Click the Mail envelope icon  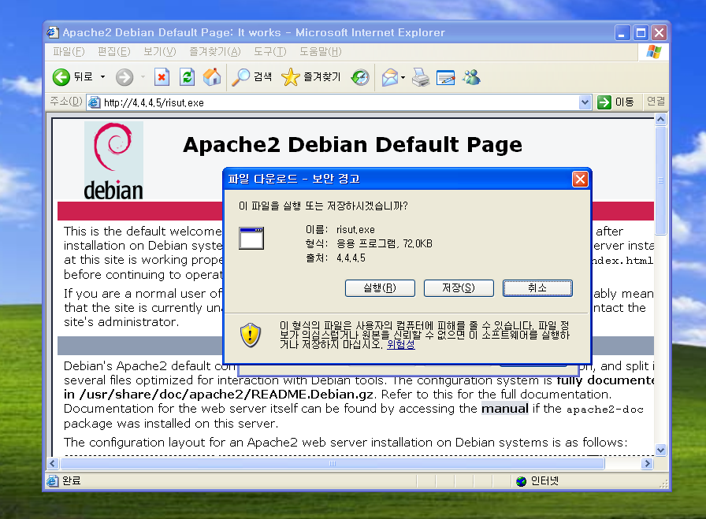pos(390,77)
